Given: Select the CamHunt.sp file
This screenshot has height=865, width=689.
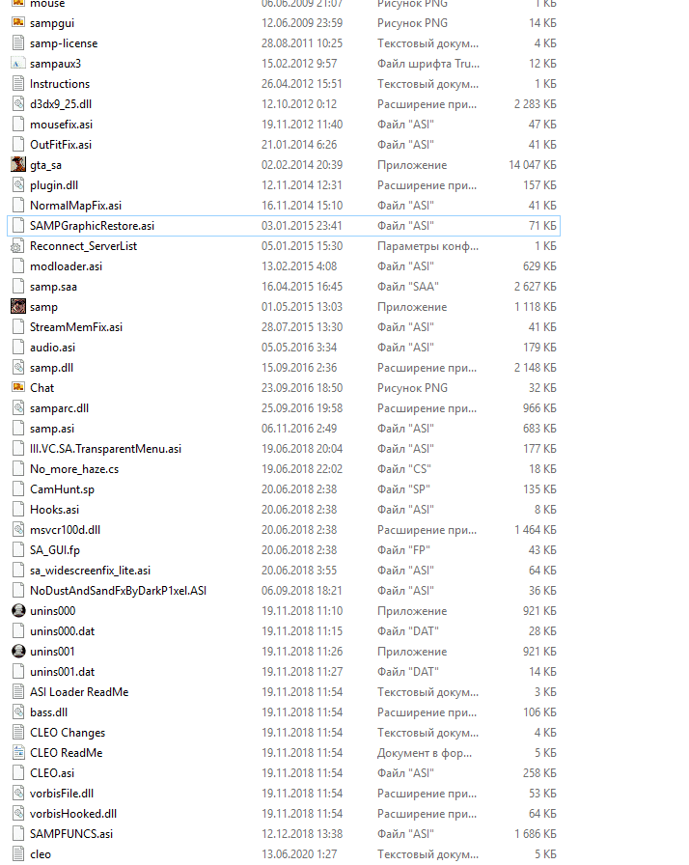Looking at the screenshot, I should (62, 489).
